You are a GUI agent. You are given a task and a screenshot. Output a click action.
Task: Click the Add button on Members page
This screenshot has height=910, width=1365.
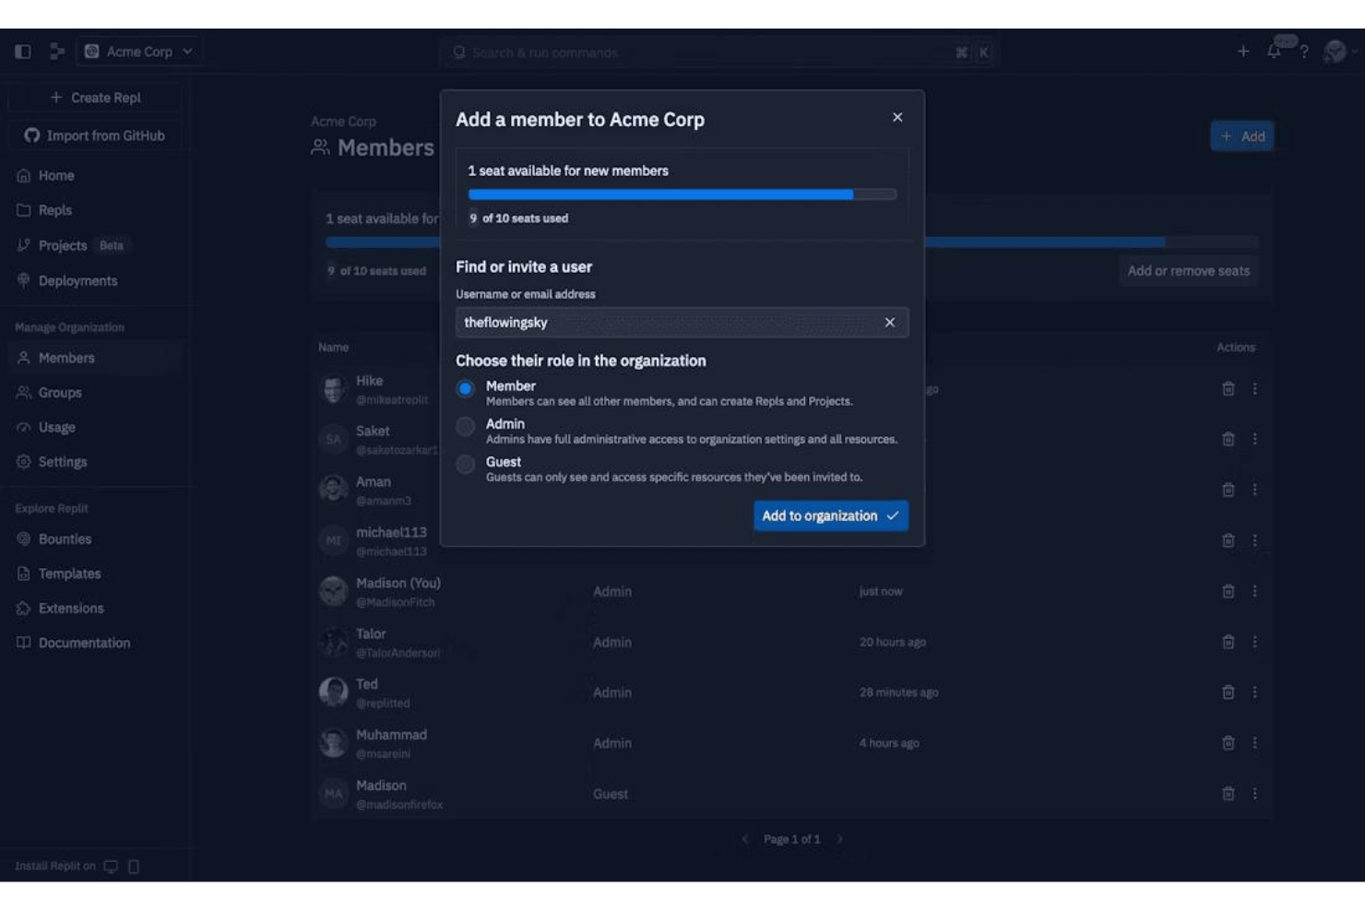point(1242,136)
